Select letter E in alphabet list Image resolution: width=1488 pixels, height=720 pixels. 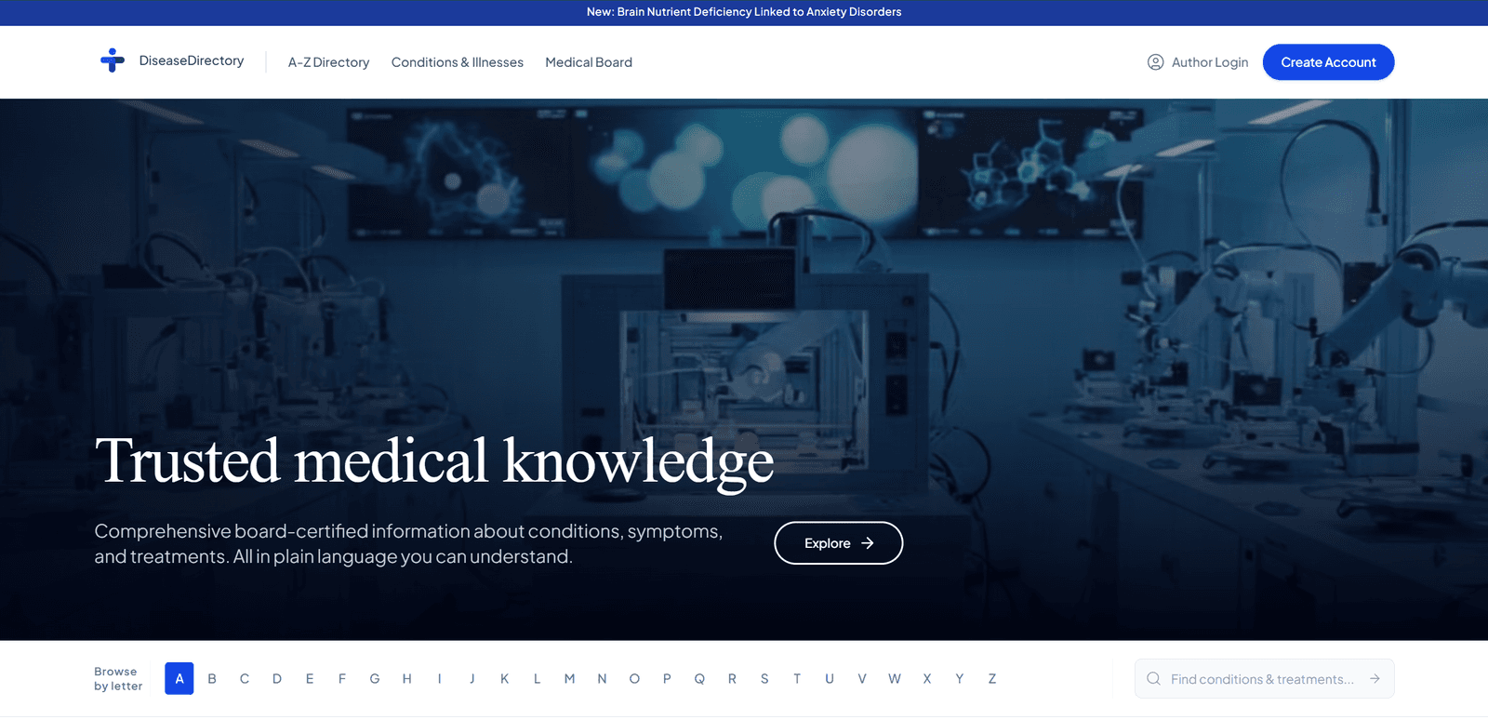pos(310,679)
